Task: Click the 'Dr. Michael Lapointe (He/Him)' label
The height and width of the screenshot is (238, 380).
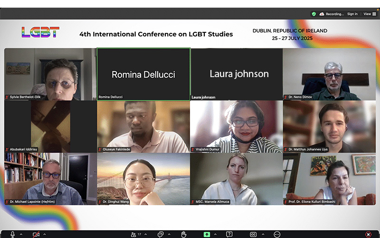Action: (32, 202)
